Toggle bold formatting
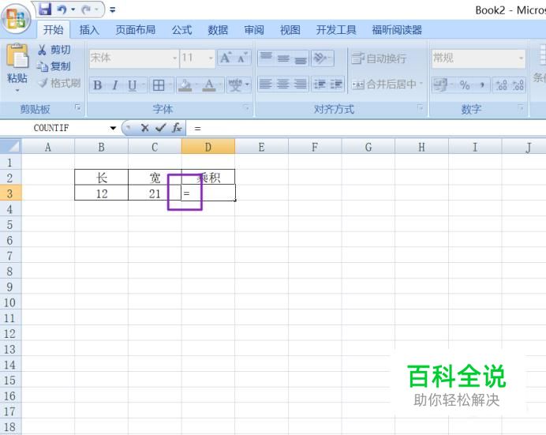Viewport: 546px width, 435px height. tap(98, 85)
